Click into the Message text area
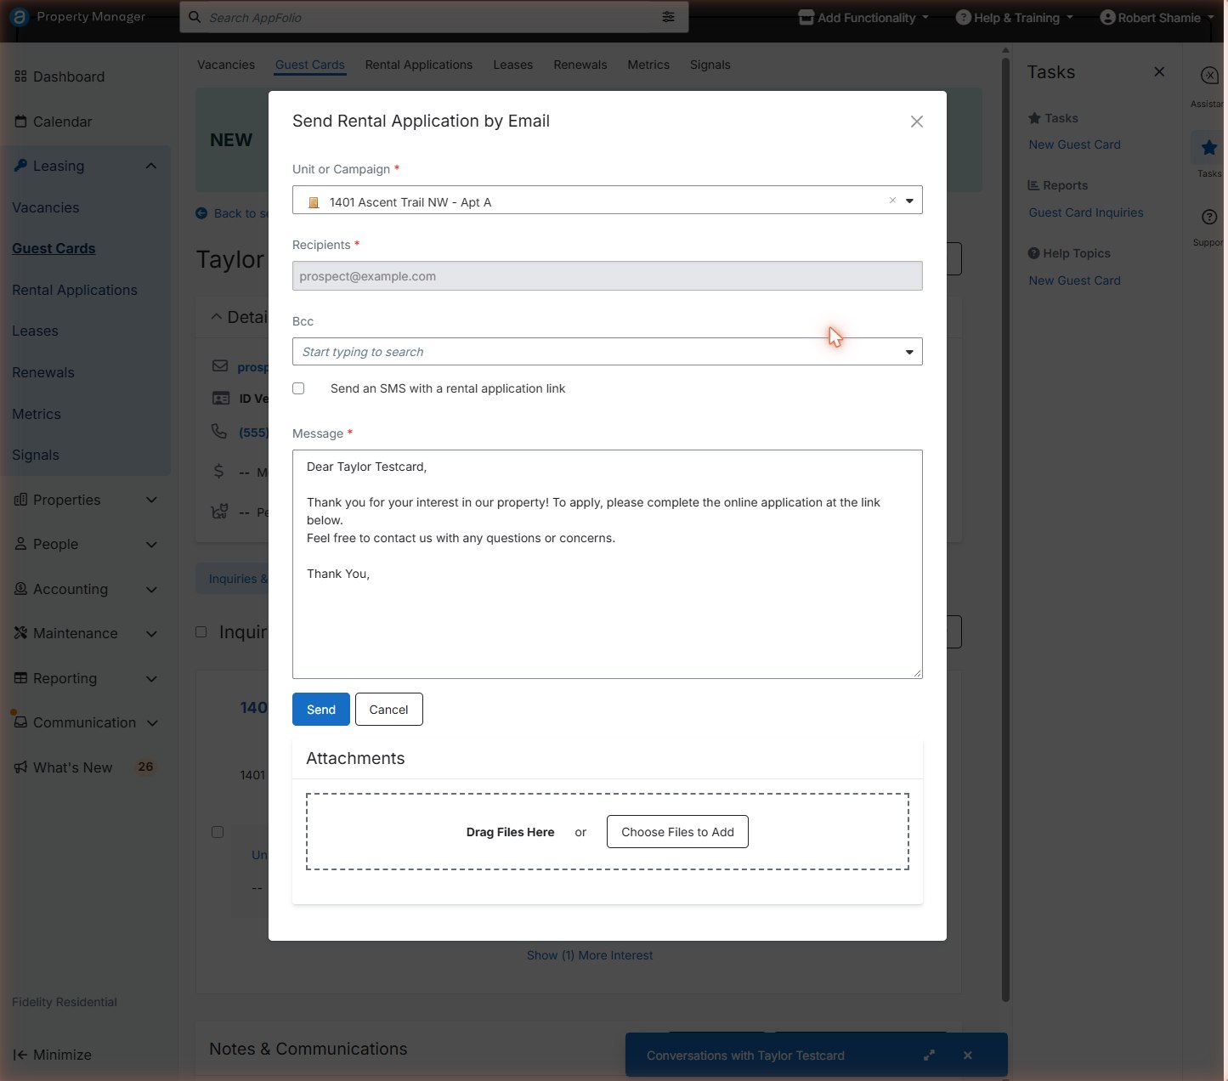Screen dimensions: 1228x1081 608,564
